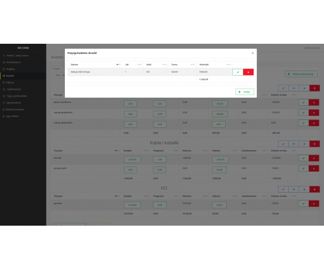
Task: Click the Dodaj button in the modal
Action: 244,92
